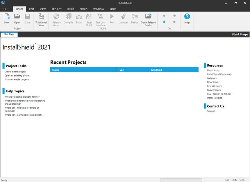Open the WINDOW ribbon tab

pos(99,9)
